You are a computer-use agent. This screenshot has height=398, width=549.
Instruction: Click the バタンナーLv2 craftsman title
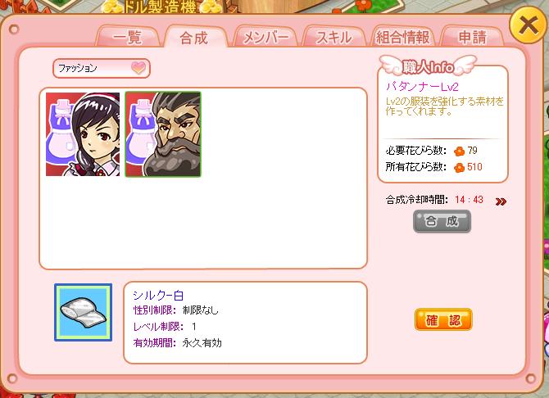click(x=422, y=86)
